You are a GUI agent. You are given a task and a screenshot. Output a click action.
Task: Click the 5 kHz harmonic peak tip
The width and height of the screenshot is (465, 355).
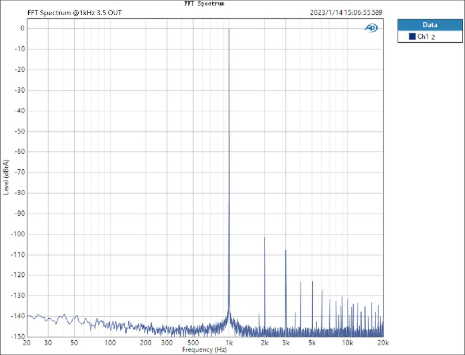(x=312, y=281)
